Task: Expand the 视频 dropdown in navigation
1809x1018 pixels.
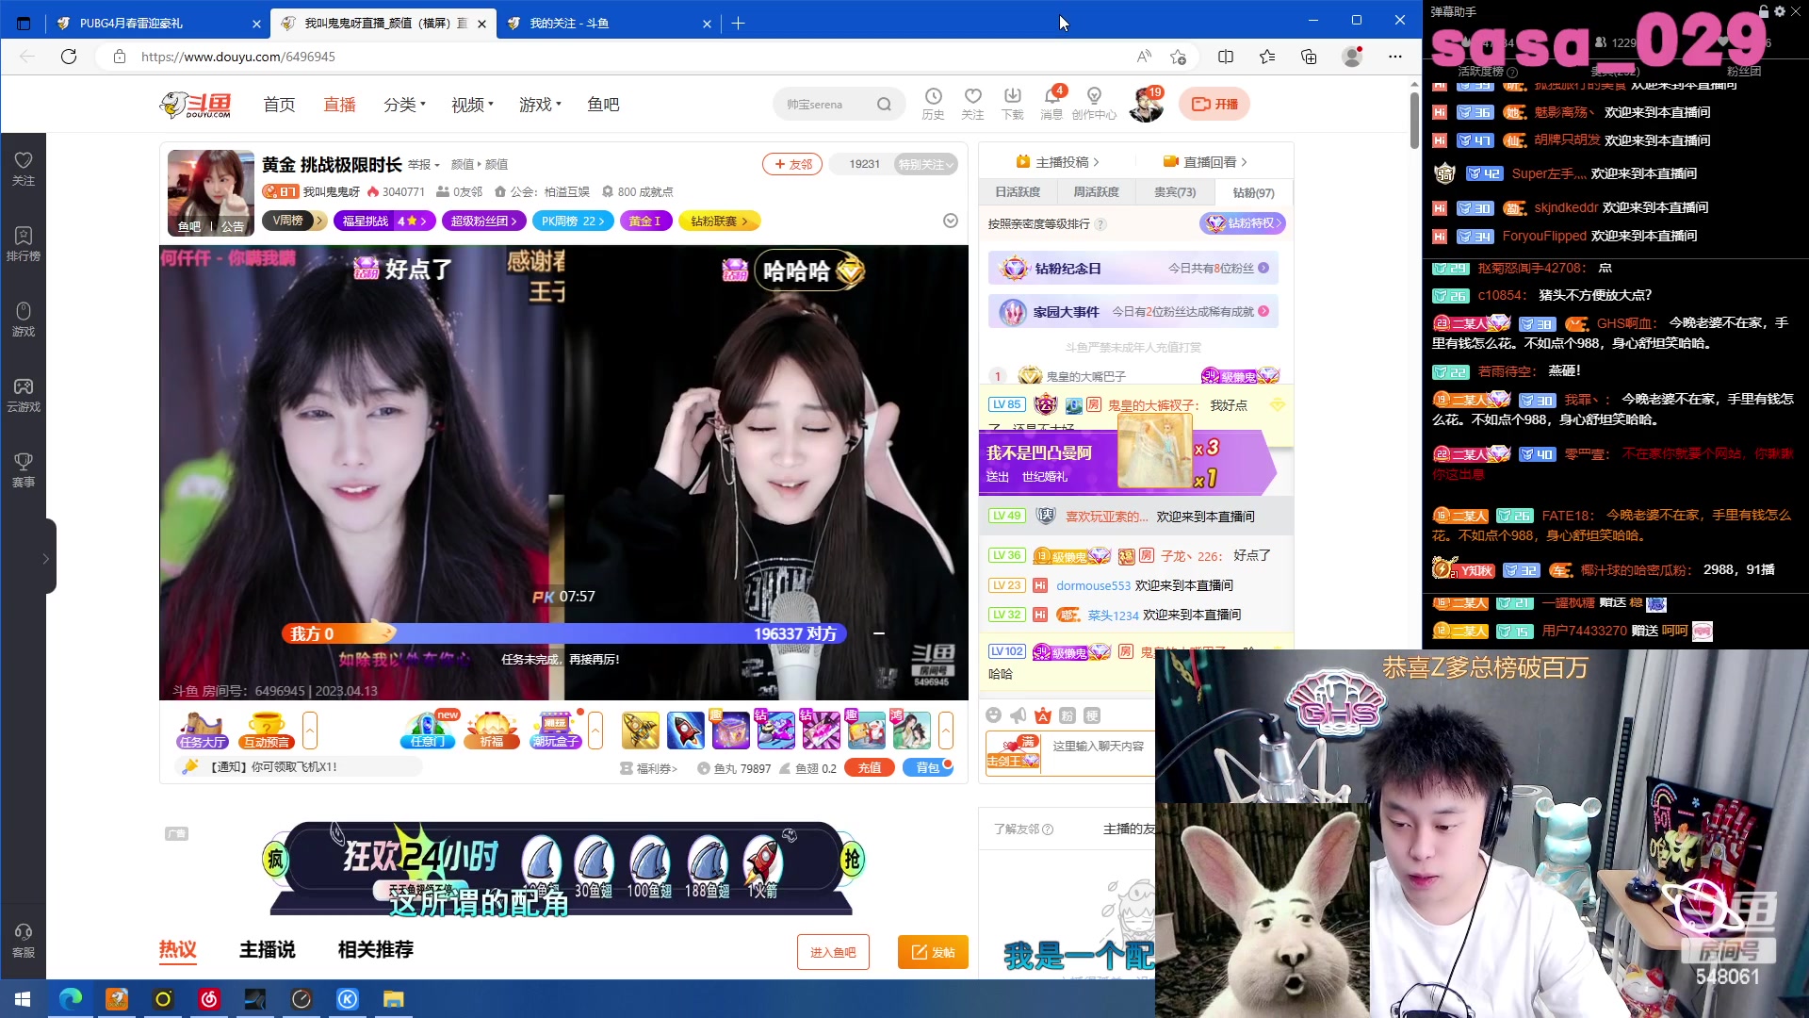Action: [x=472, y=105]
